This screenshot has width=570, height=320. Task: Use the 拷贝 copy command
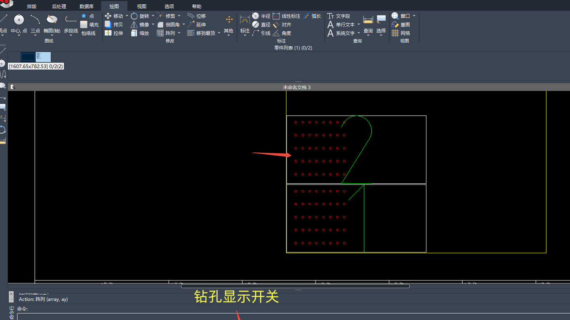(x=114, y=24)
